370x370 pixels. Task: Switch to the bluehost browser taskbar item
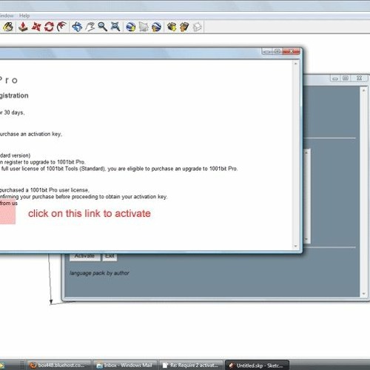(x=58, y=365)
